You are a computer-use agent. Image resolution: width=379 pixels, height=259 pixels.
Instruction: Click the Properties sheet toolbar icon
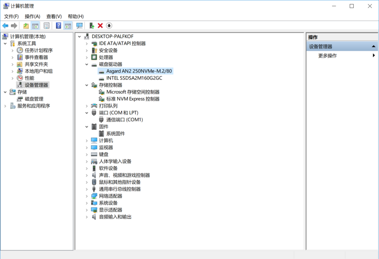[47, 26]
